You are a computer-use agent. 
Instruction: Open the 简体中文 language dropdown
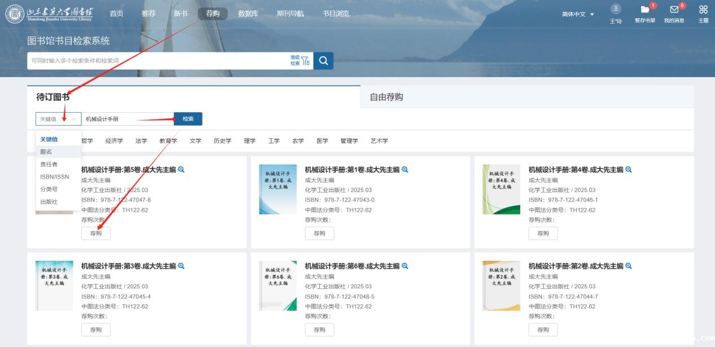pos(578,14)
